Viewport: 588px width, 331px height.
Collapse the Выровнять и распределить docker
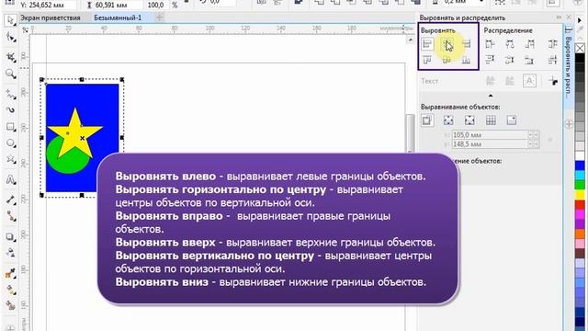point(560,17)
